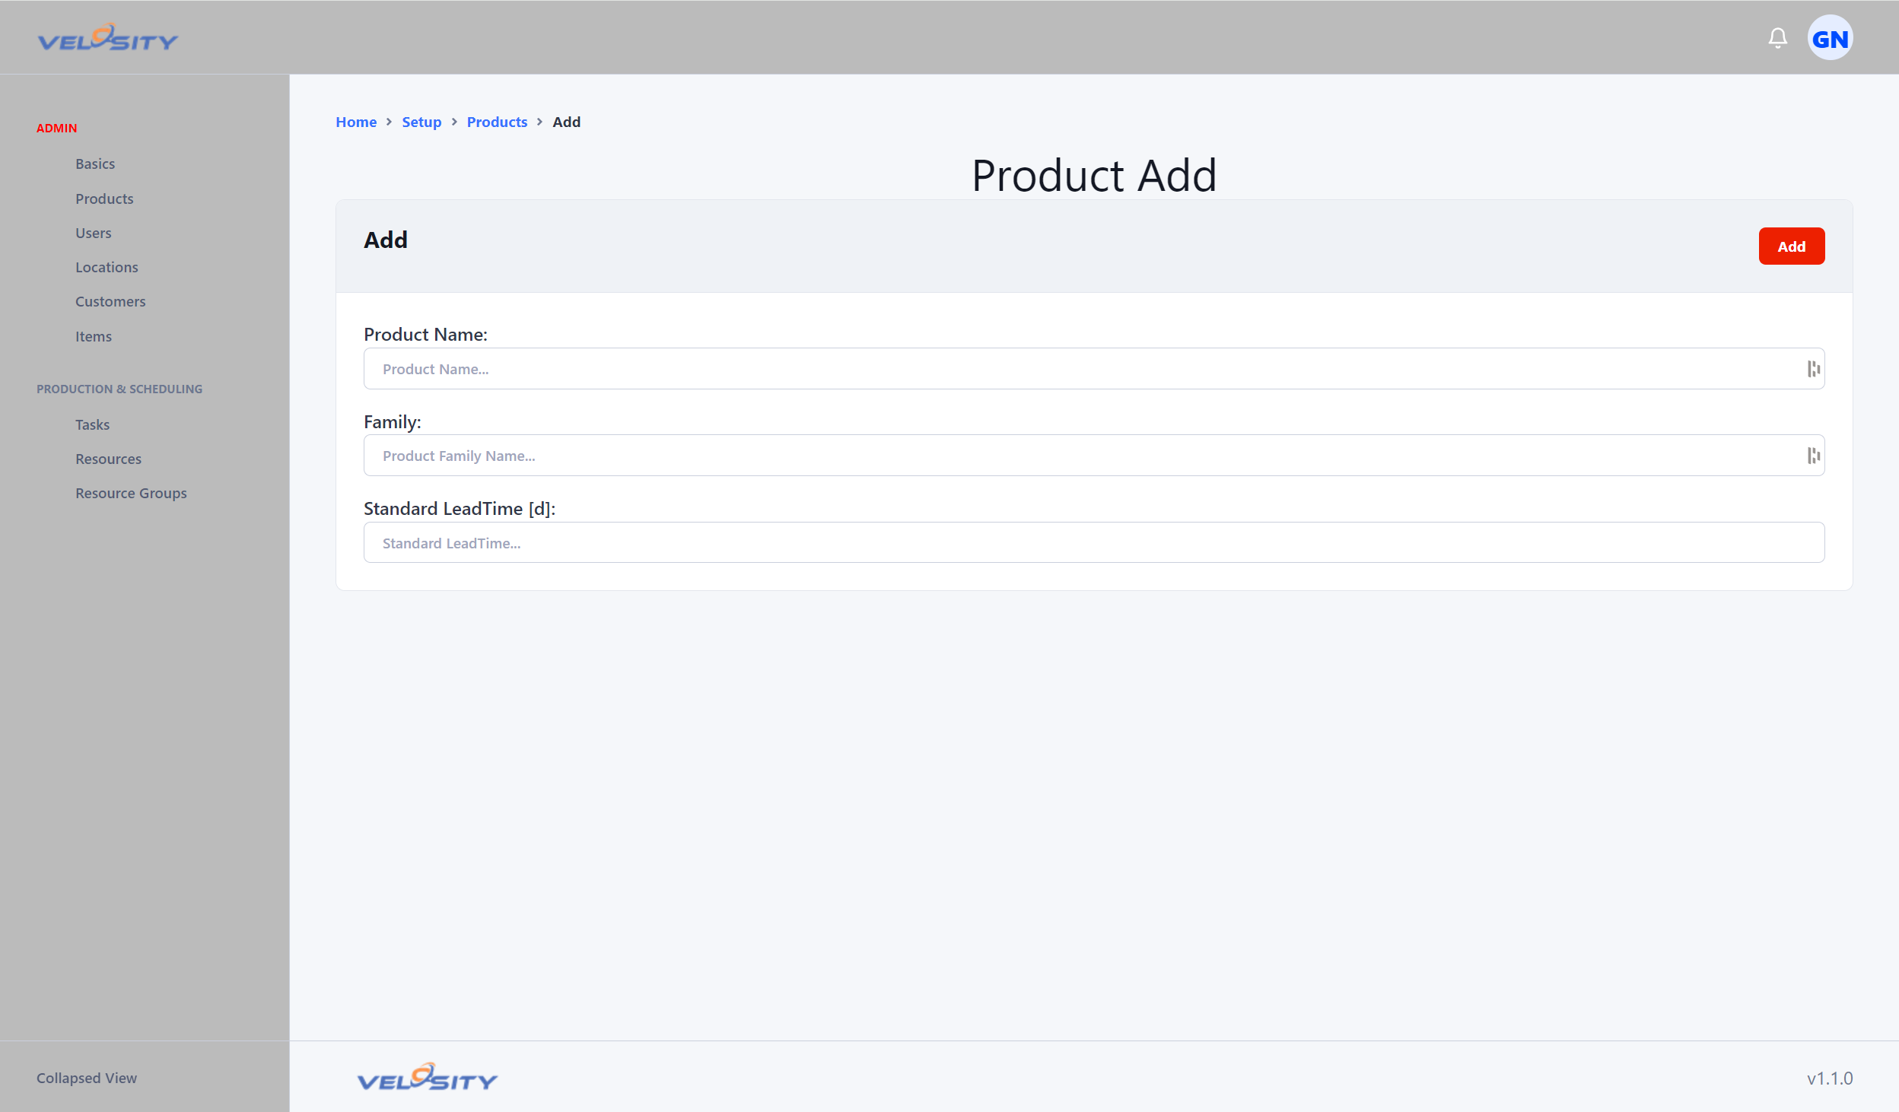Click the Product Name input field
The width and height of the screenshot is (1899, 1112).
(1094, 368)
